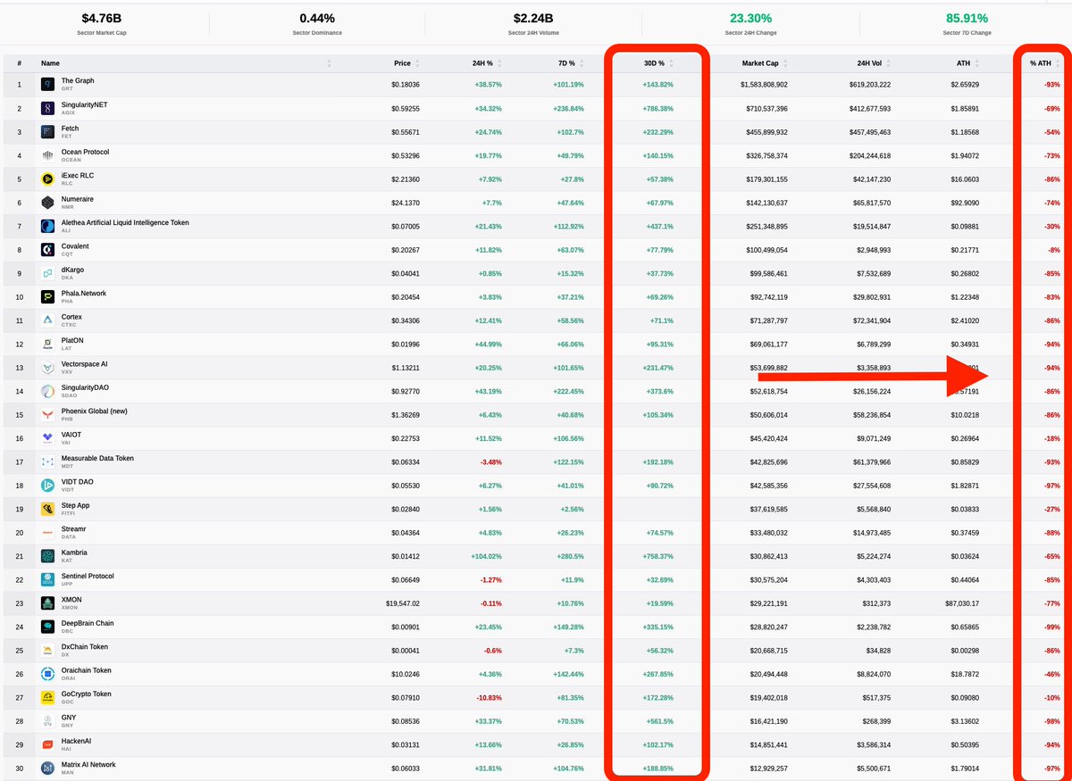The image size is (1072, 781).
Task: Click Covalent's -8% ATH percentage
Action: pos(1054,250)
